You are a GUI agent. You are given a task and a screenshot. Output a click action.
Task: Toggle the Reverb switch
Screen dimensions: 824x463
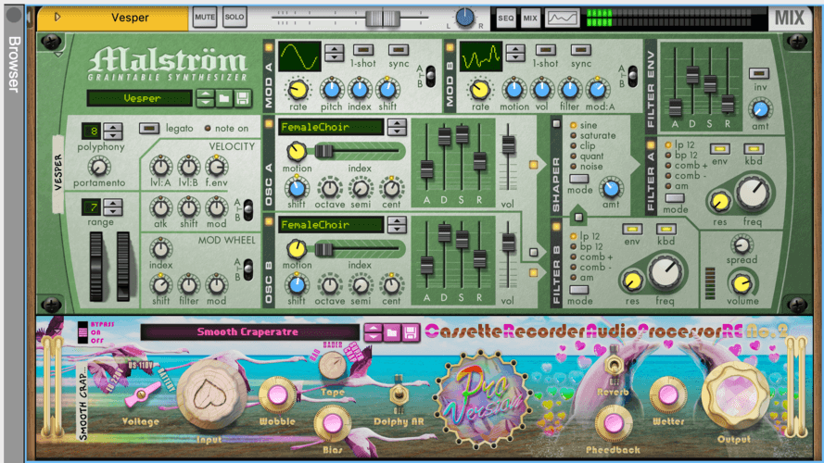614,364
